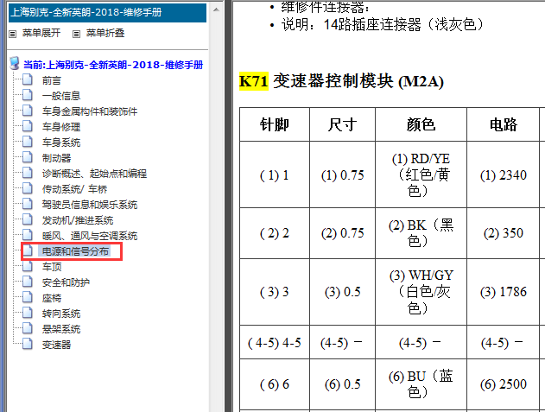This screenshot has height=412, width=545.
Task: Click the 菜单折叠 collapse-all button
Action: (x=105, y=33)
